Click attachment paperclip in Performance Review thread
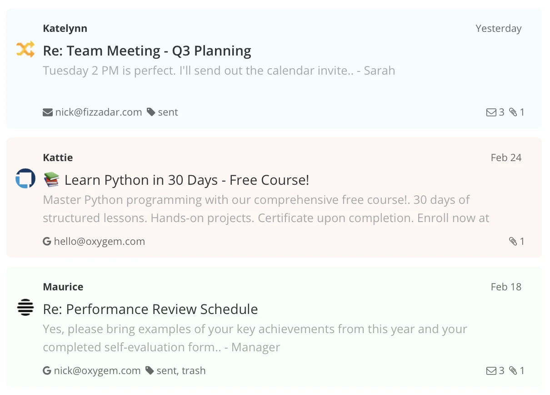The height and width of the screenshot is (395, 550). (513, 371)
